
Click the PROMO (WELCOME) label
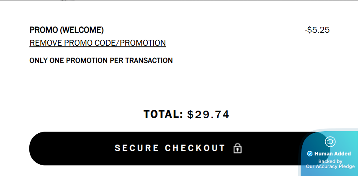[x=67, y=30]
